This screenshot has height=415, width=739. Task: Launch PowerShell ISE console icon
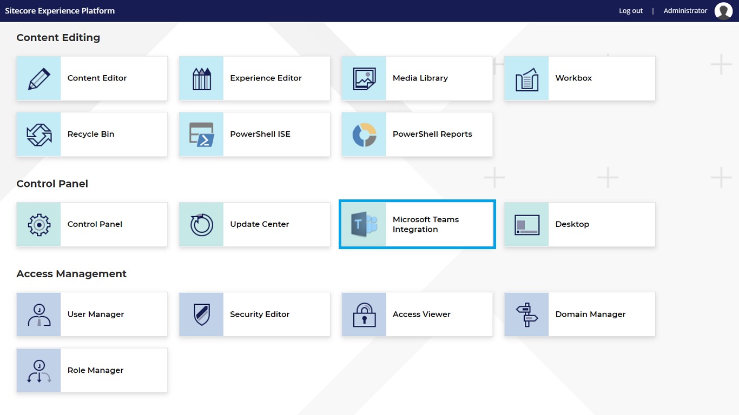pos(201,135)
